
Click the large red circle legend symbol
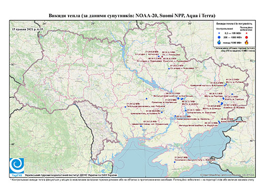point(247,38)
